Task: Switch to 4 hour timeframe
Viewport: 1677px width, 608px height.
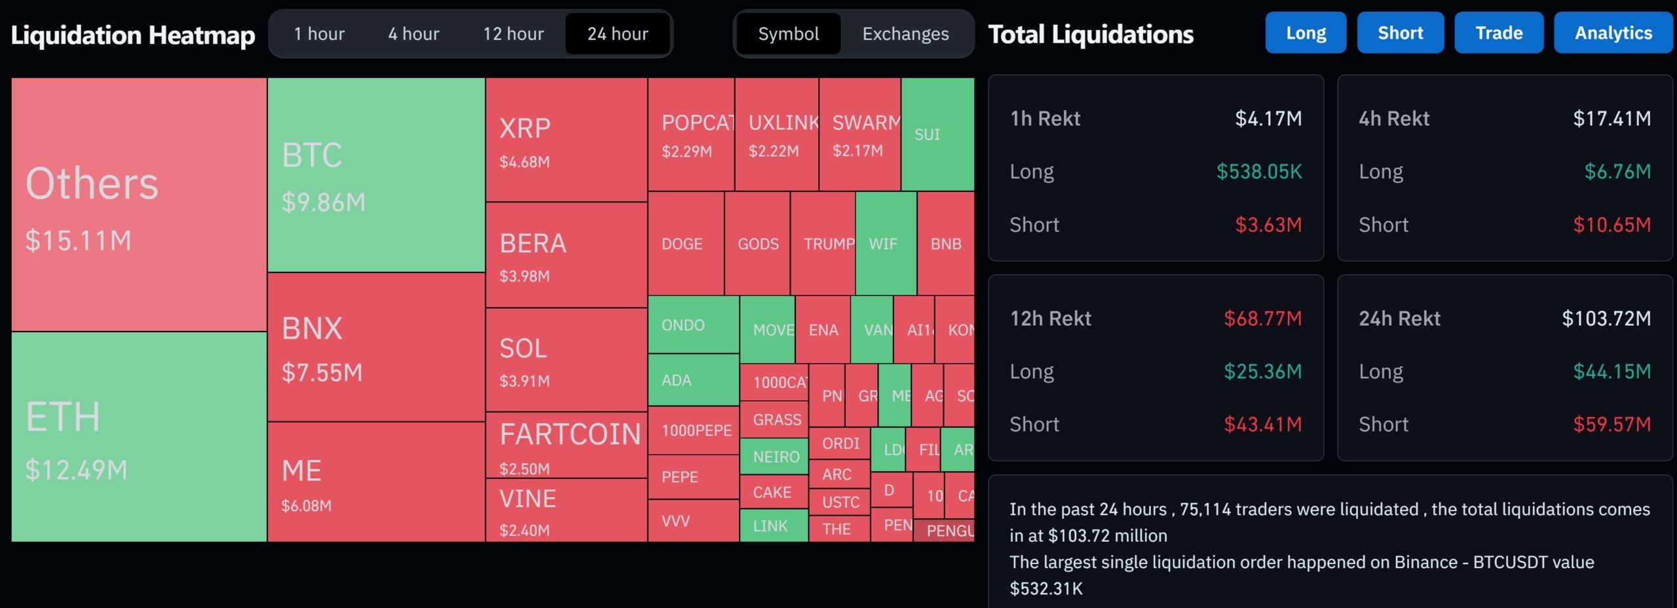Action: point(413,34)
